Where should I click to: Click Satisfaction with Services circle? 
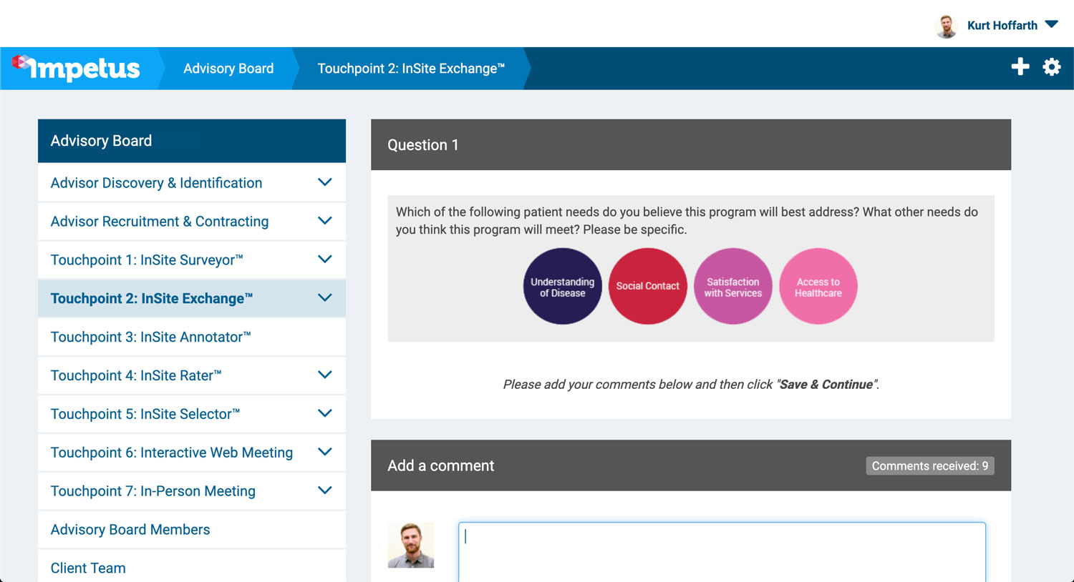[733, 286]
